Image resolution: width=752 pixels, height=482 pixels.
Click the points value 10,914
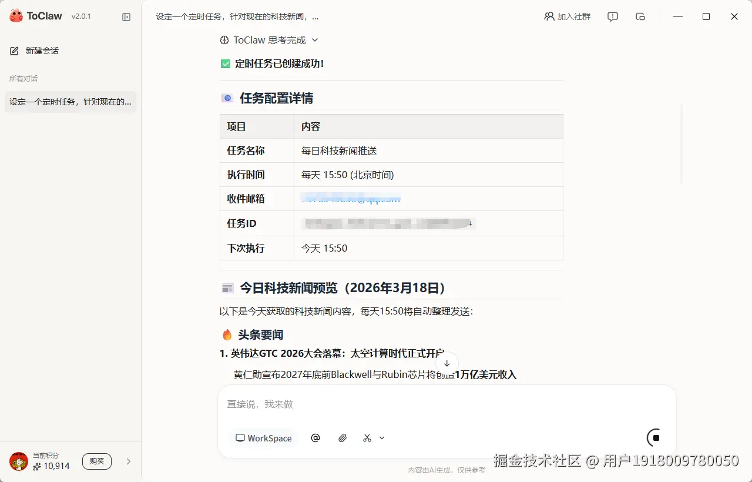56,466
